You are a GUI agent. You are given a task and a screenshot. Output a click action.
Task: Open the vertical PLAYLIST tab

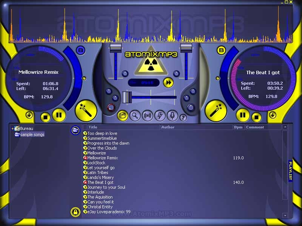pos(290,171)
